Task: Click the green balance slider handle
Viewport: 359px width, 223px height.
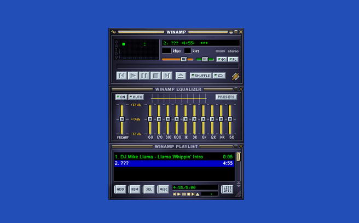Action: coord(205,59)
